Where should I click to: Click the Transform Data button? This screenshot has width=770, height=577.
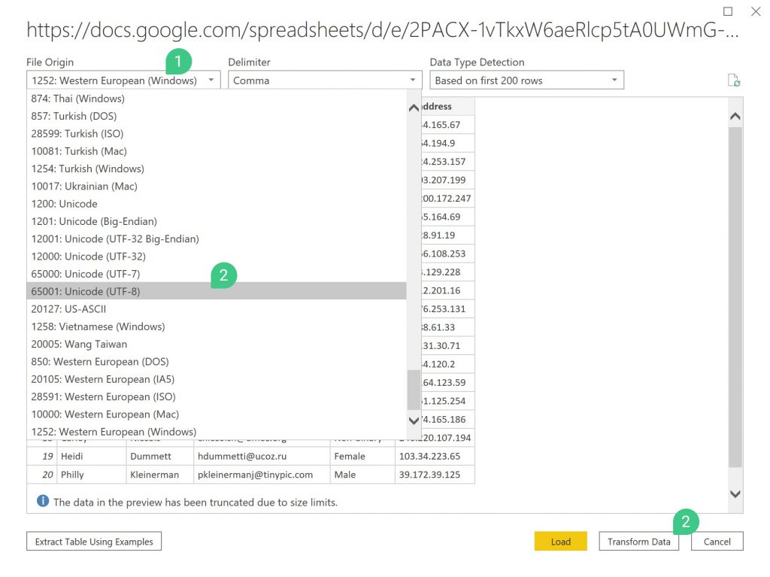[638, 542]
